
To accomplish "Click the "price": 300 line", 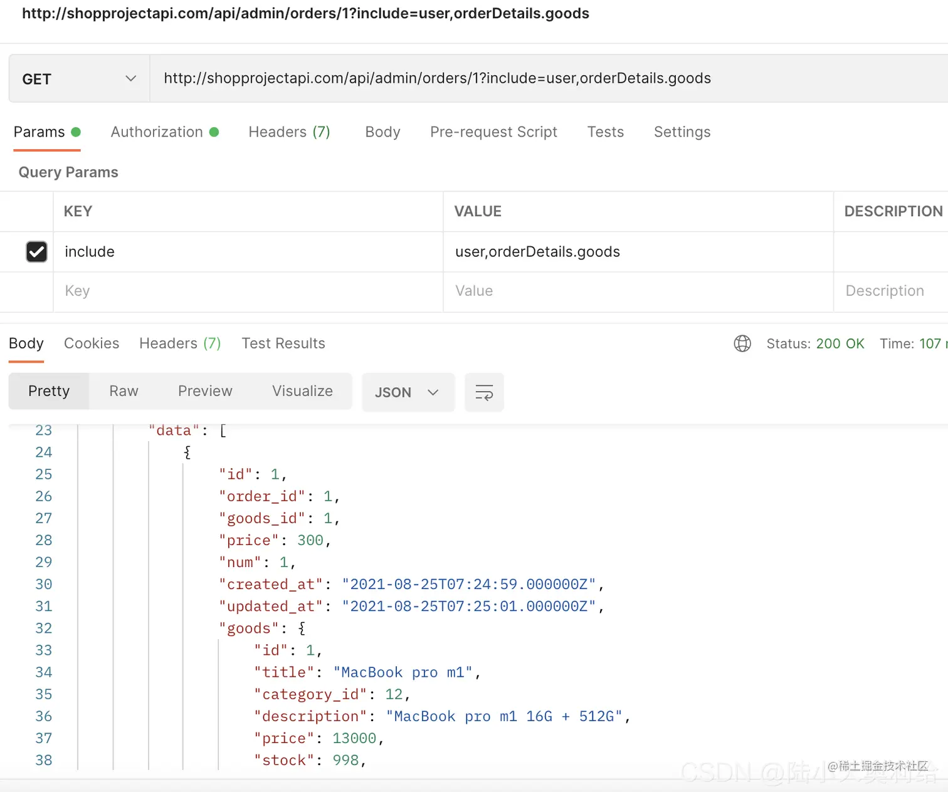I will coord(275,540).
